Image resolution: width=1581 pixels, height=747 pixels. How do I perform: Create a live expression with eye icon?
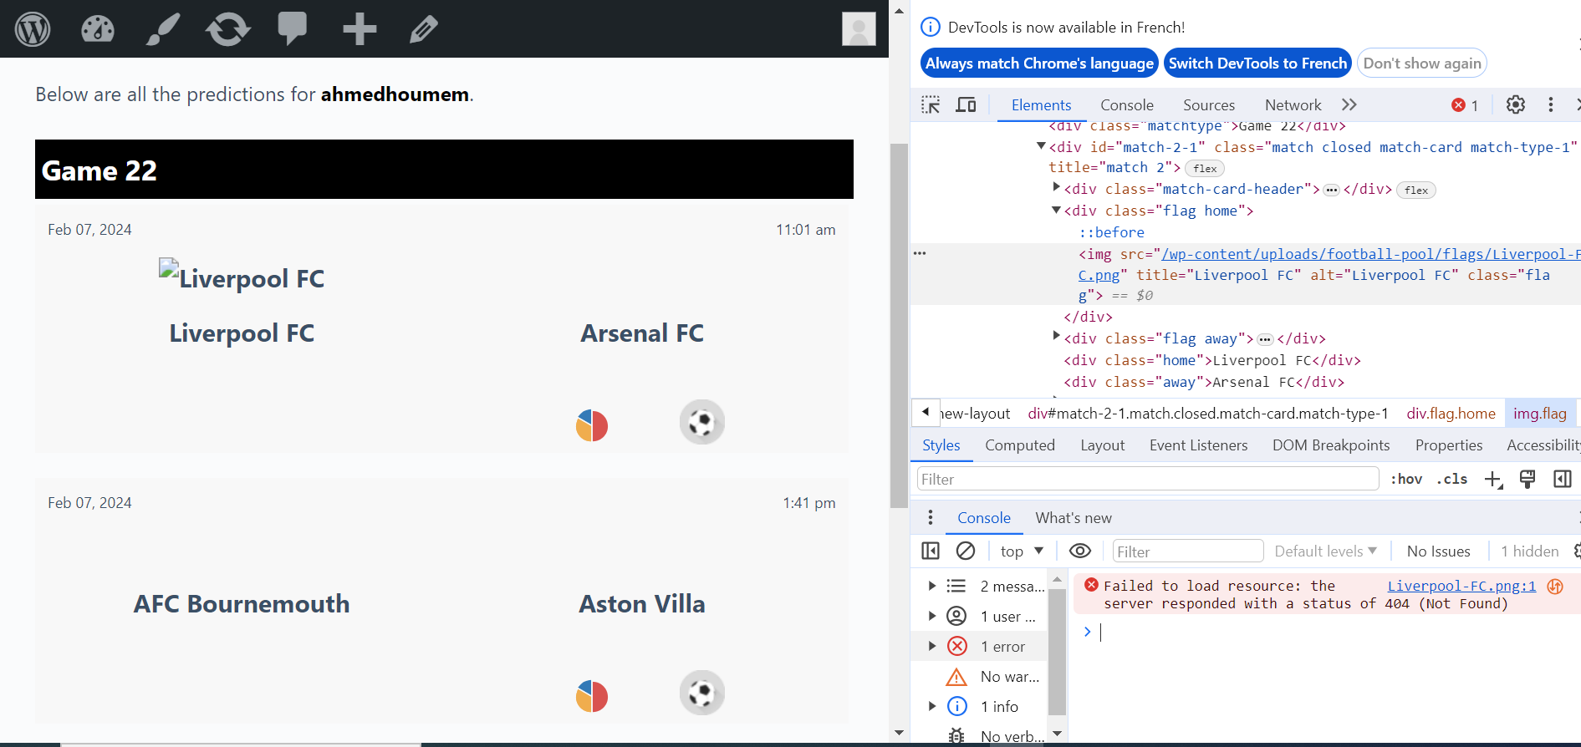point(1080,551)
